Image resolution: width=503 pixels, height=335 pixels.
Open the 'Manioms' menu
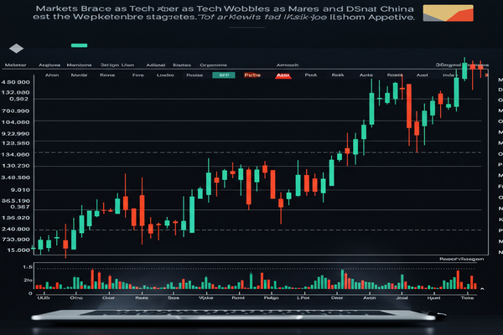click(x=80, y=65)
